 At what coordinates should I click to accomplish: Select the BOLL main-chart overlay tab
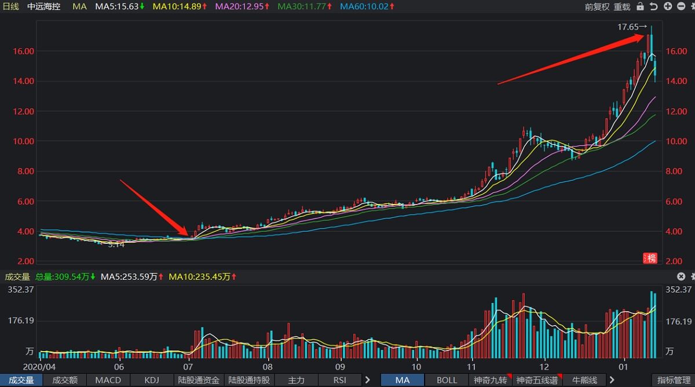[447, 380]
